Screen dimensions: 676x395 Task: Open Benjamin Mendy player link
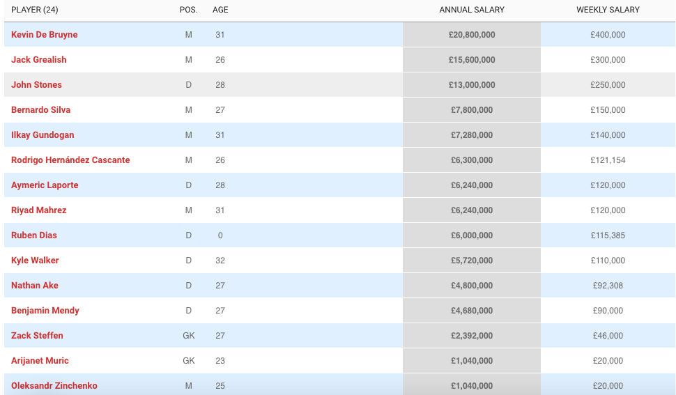click(45, 310)
